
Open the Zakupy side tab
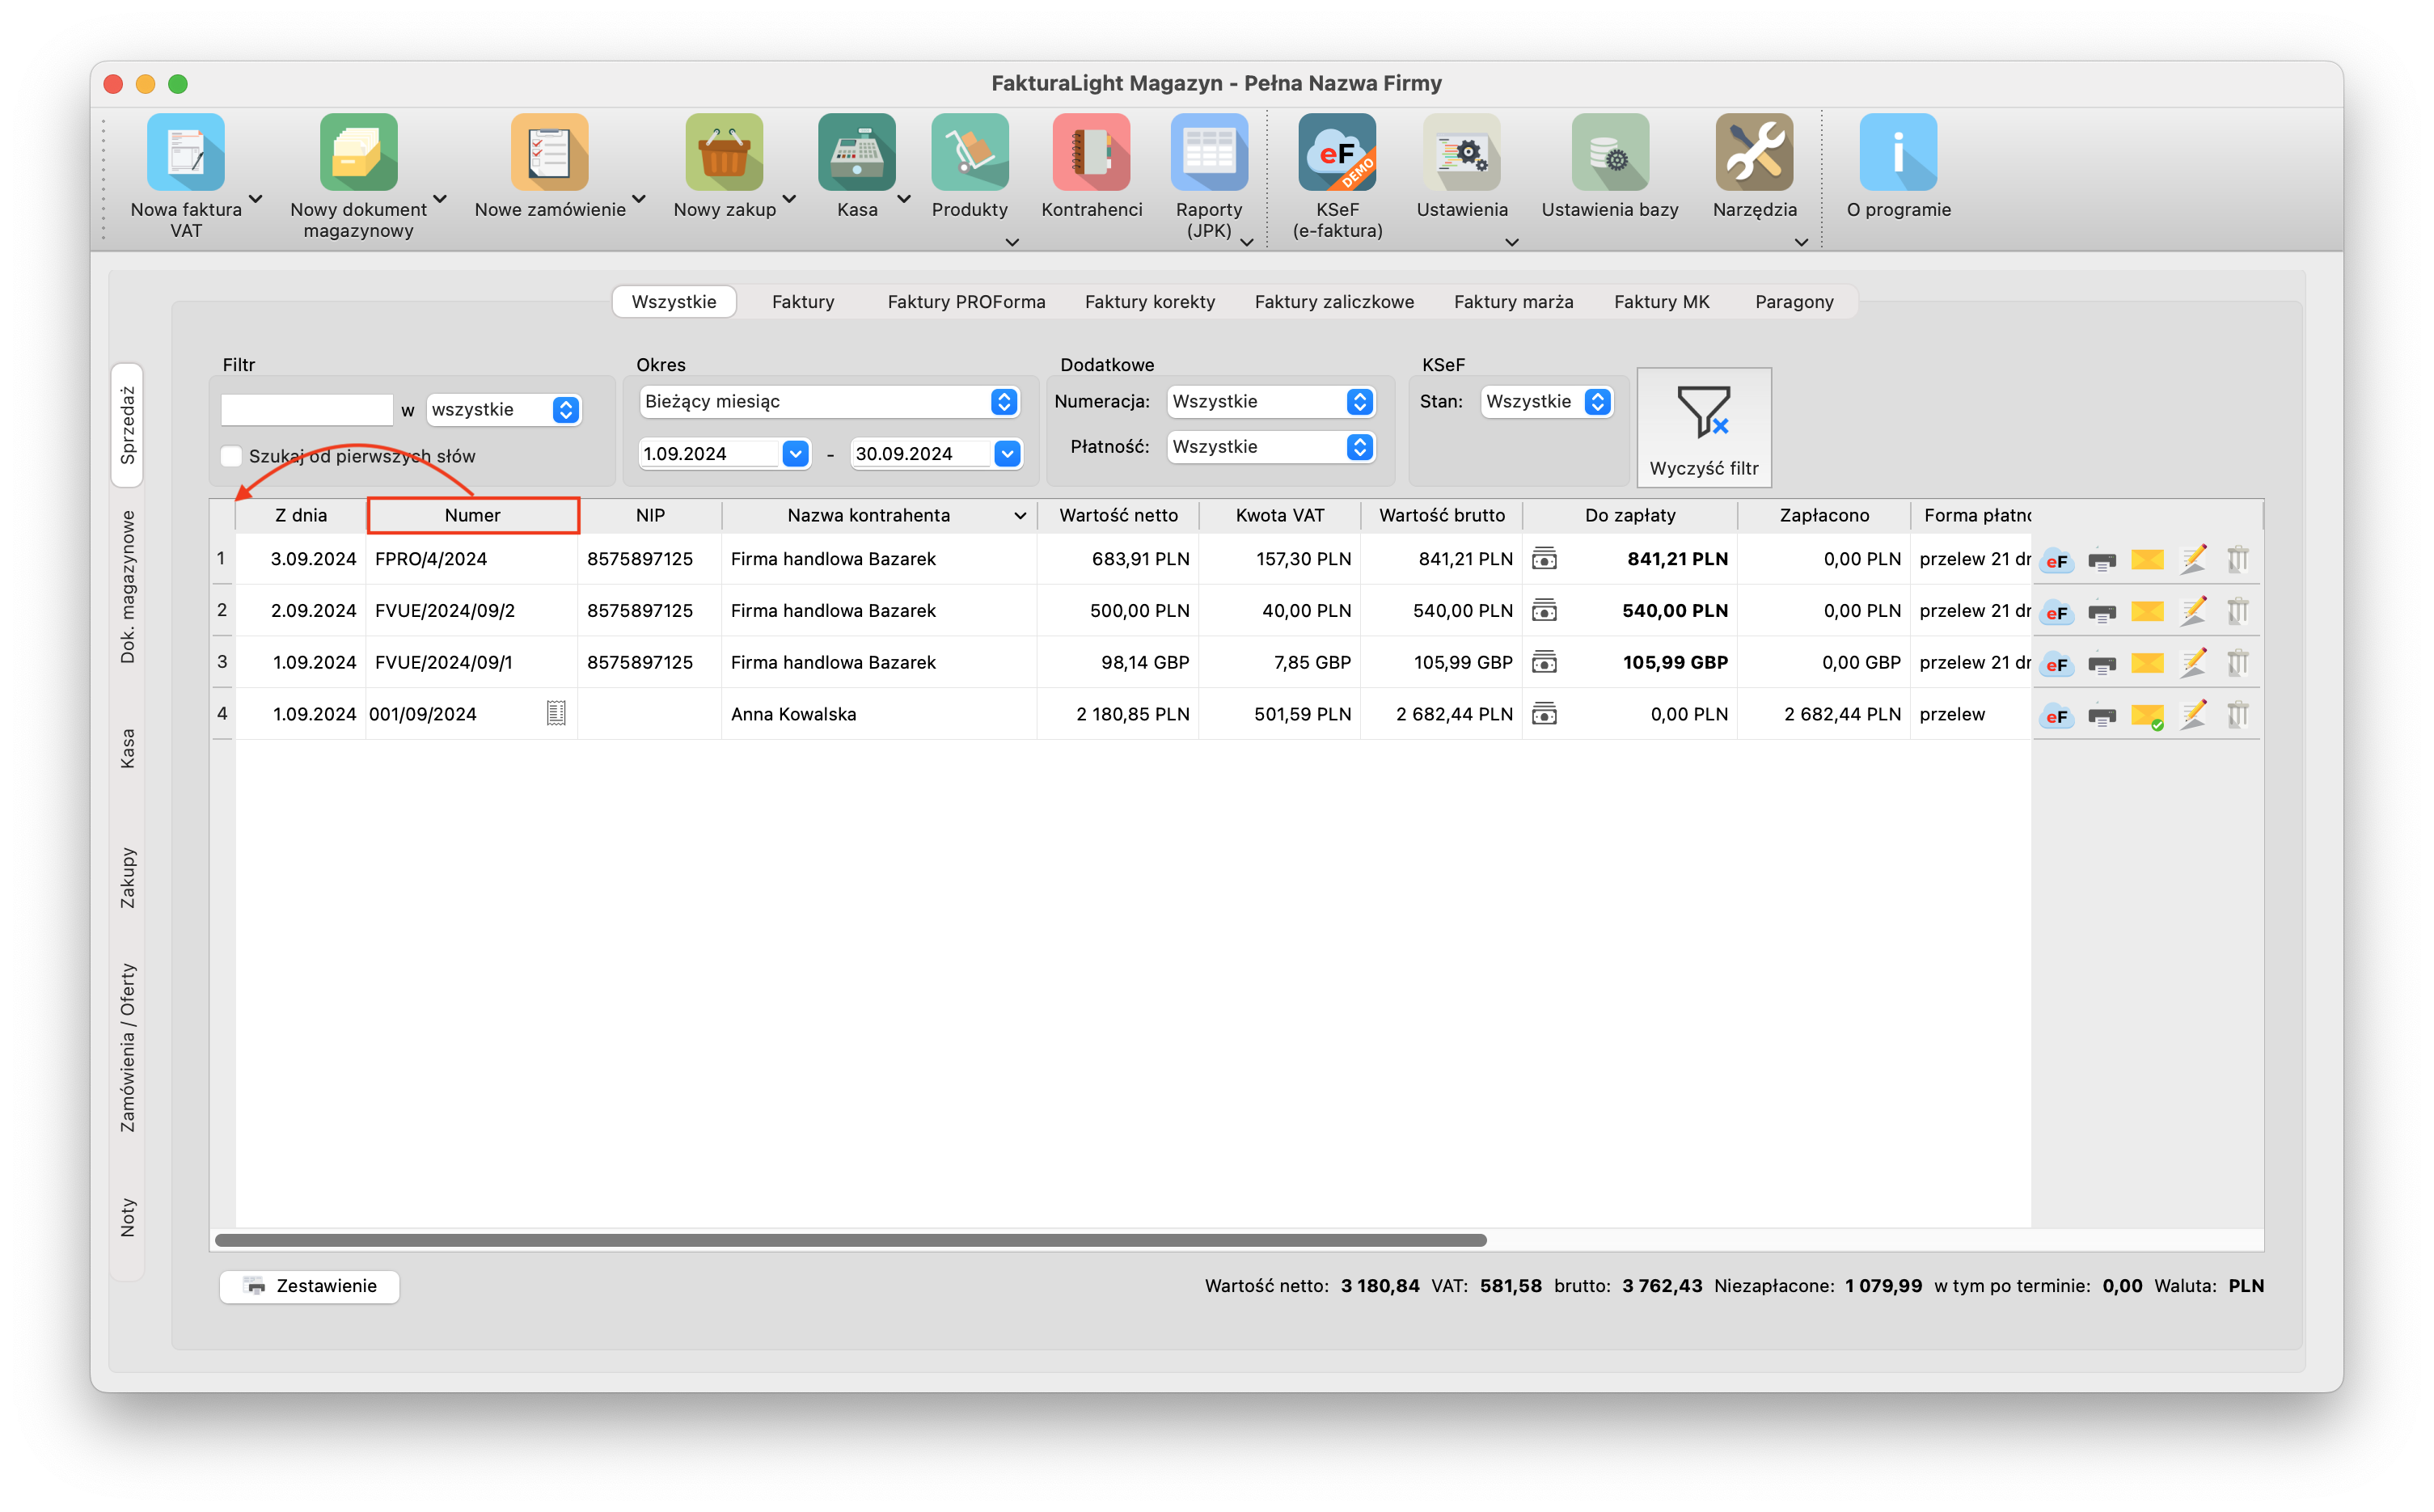click(x=128, y=878)
